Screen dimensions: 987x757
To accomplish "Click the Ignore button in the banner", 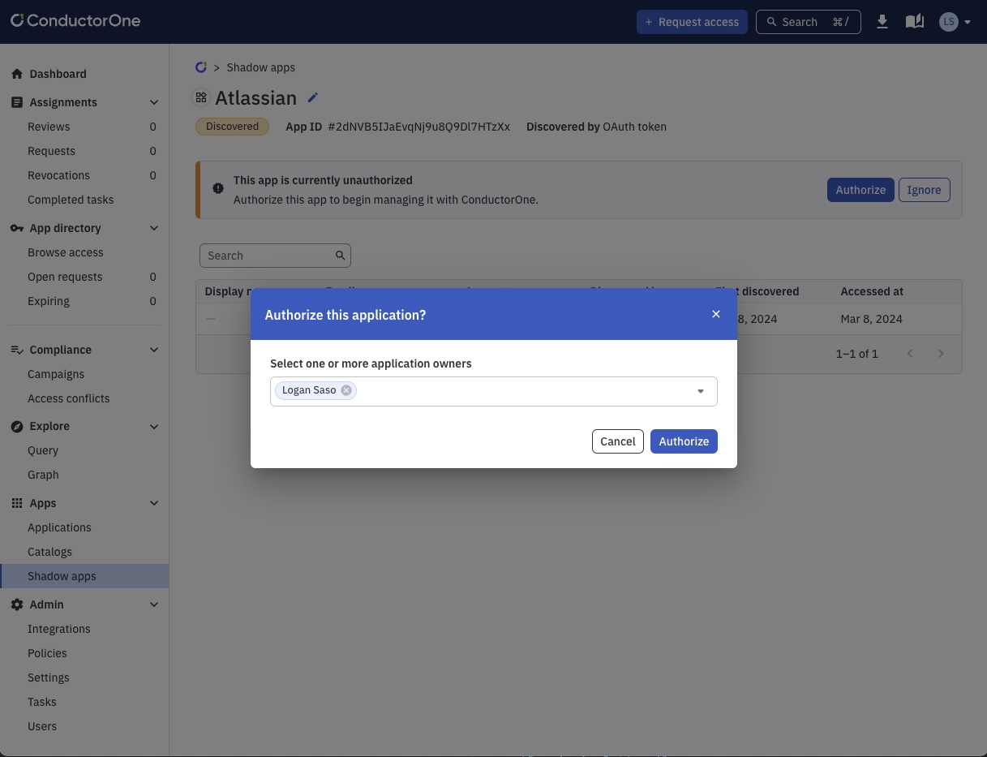I will (924, 190).
